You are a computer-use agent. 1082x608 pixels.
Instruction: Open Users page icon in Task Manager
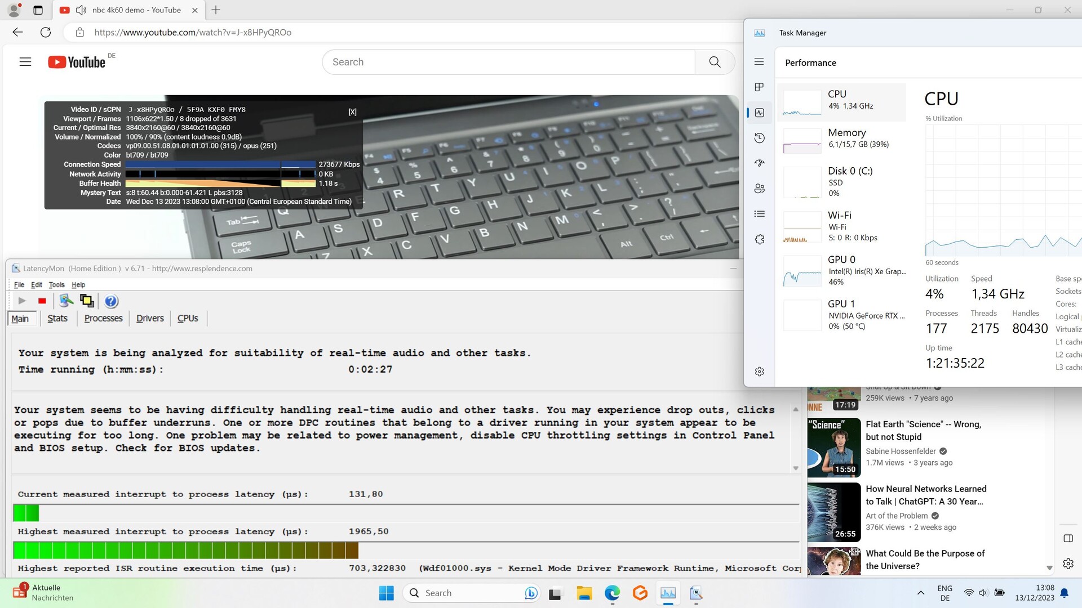coord(759,189)
